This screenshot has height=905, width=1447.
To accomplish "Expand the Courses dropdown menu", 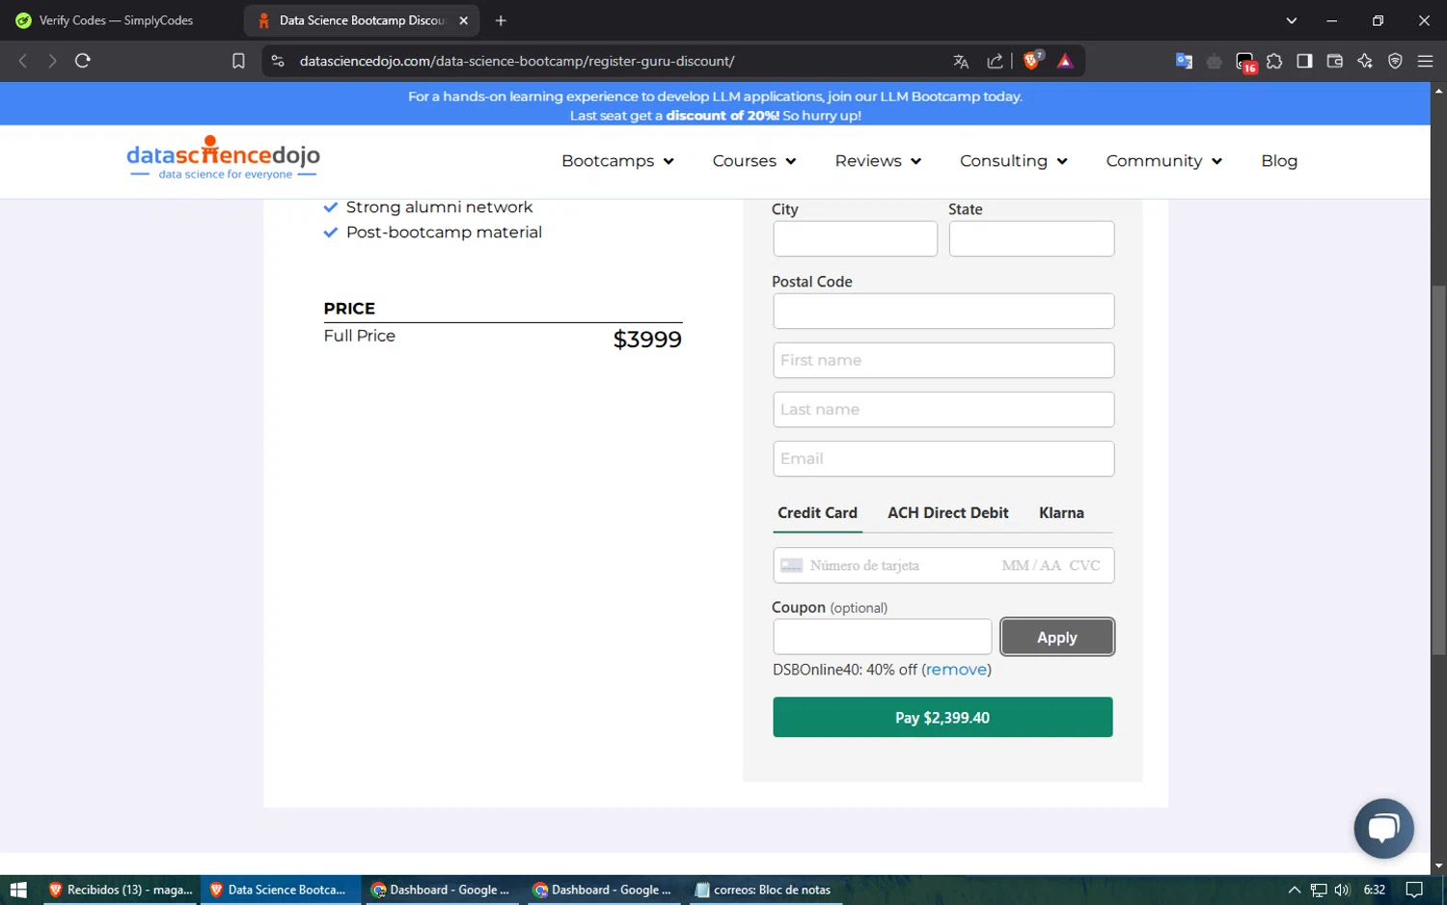I will point(754,161).
